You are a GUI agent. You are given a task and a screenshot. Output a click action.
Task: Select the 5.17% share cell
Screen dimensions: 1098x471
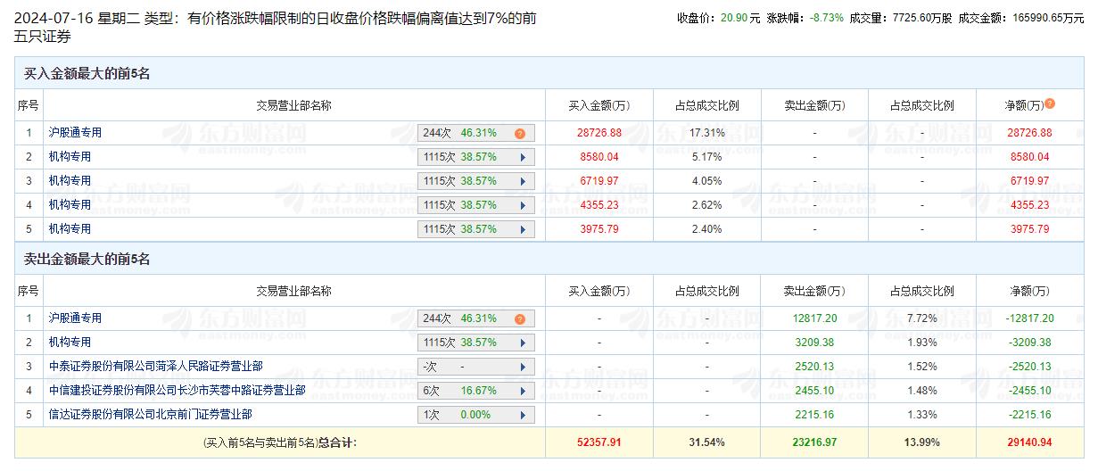point(707,156)
